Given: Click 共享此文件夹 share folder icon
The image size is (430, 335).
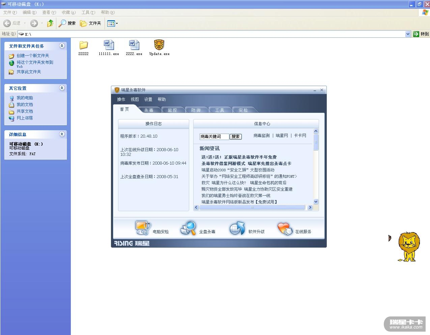Looking at the screenshot, I should (x=11, y=72).
